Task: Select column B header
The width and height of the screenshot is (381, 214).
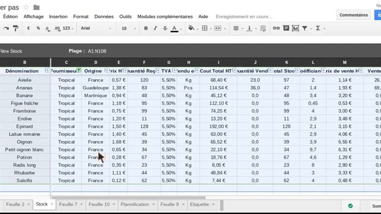Action: coord(24,62)
